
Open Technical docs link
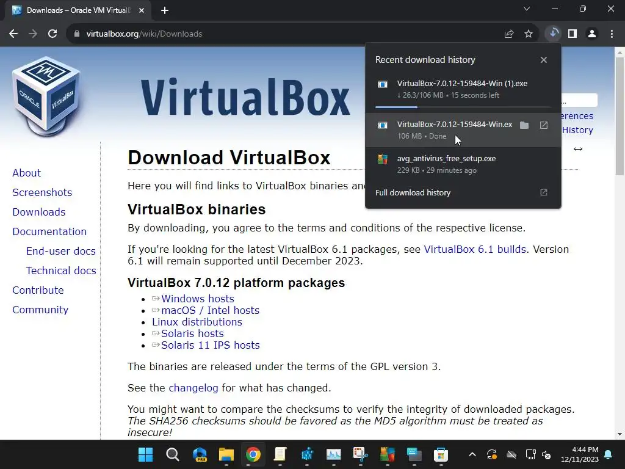pos(61,271)
